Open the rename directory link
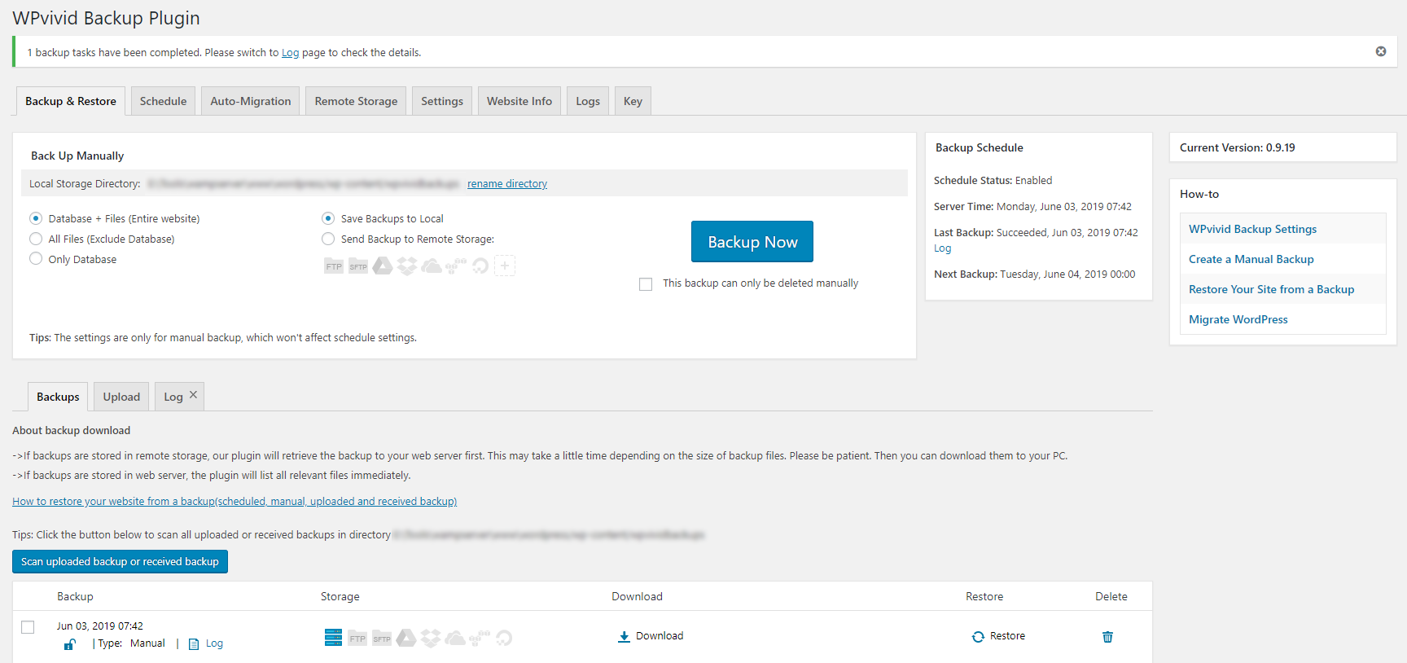The image size is (1407, 663). click(506, 184)
